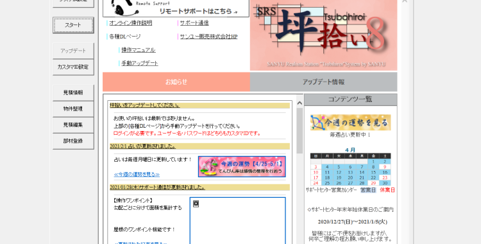Click the 営業日 legend label

368,190
